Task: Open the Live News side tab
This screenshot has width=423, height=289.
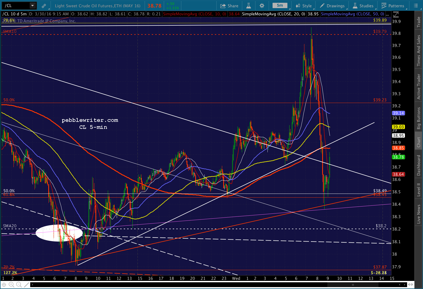Action: point(418,214)
